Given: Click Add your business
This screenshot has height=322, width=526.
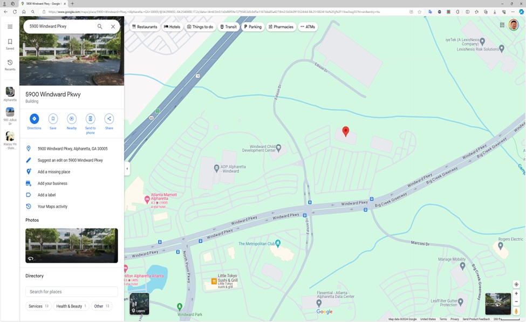Looking at the screenshot, I should 52,183.
